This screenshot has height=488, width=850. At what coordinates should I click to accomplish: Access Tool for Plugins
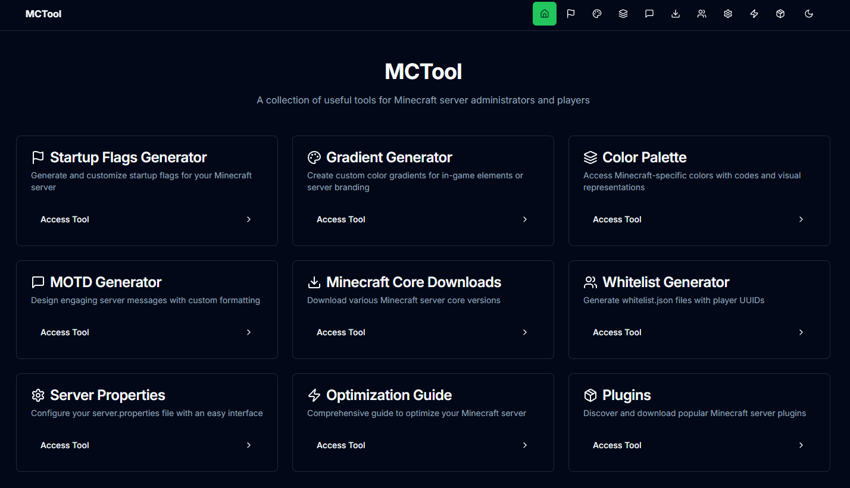pos(699,445)
